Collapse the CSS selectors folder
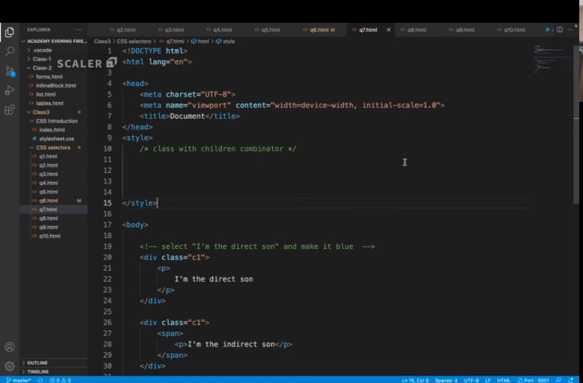Screen dimensions: 583x383 (x=53, y=147)
